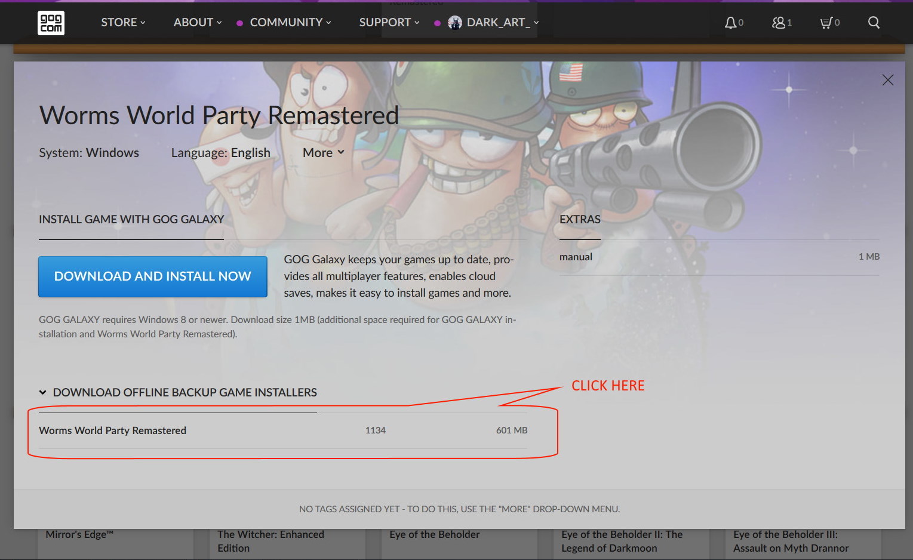Open the friends icon in header
The image size is (913, 560).
778,23
